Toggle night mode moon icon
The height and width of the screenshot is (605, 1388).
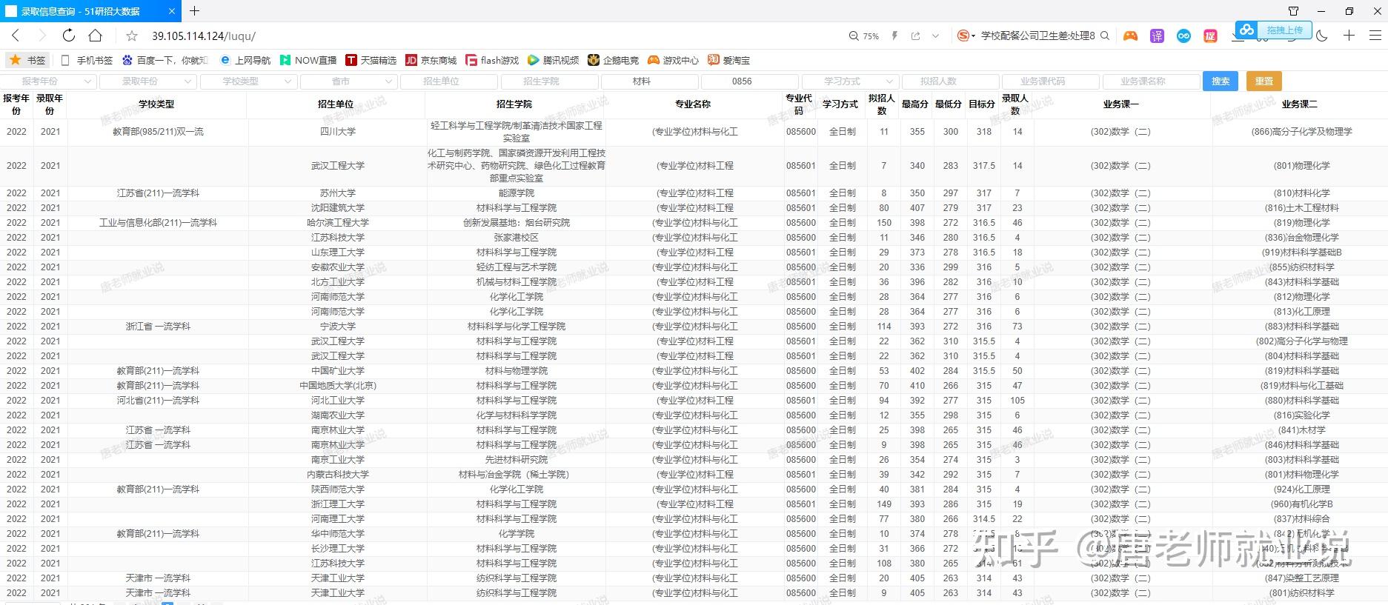(x=1322, y=36)
